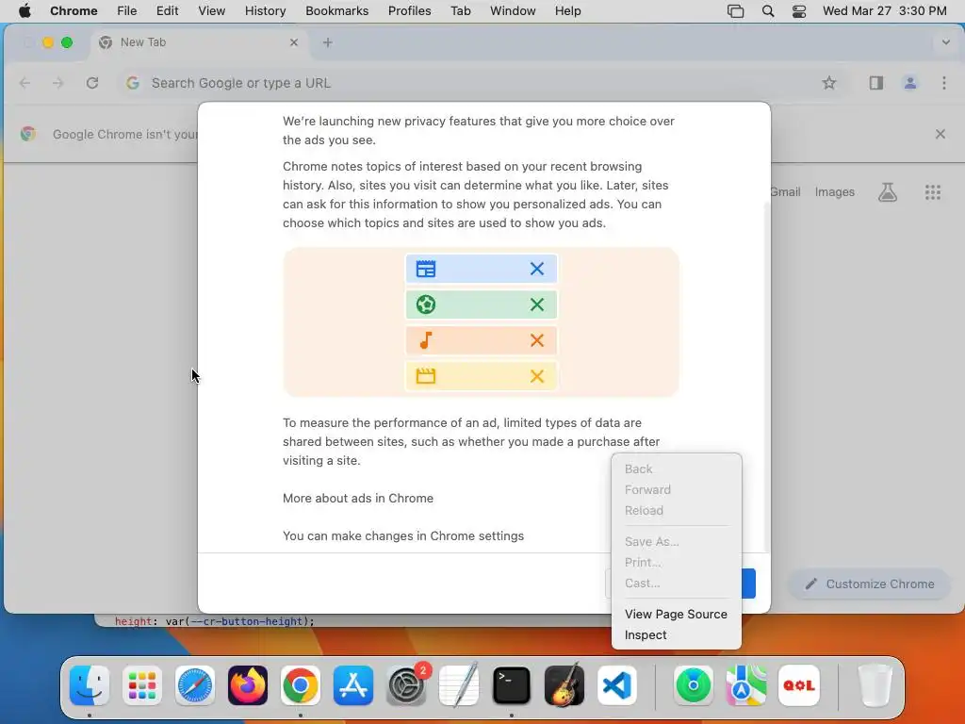Open Control Center in menu bar

pos(799,11)
